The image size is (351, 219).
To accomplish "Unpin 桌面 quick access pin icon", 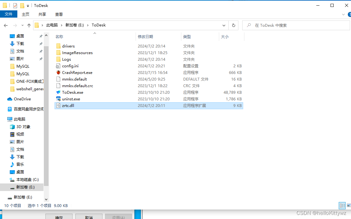I will click(x=41, y=36).
